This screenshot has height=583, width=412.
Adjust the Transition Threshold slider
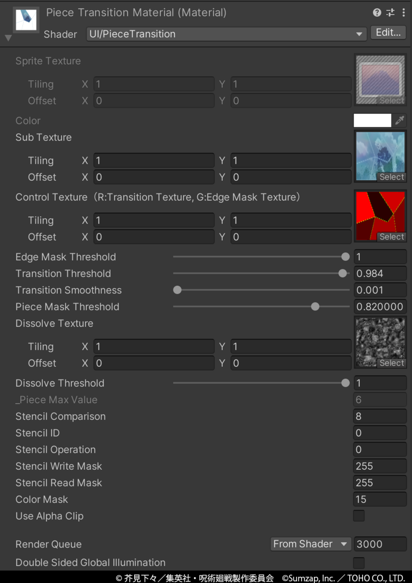(x=261, y=274)
